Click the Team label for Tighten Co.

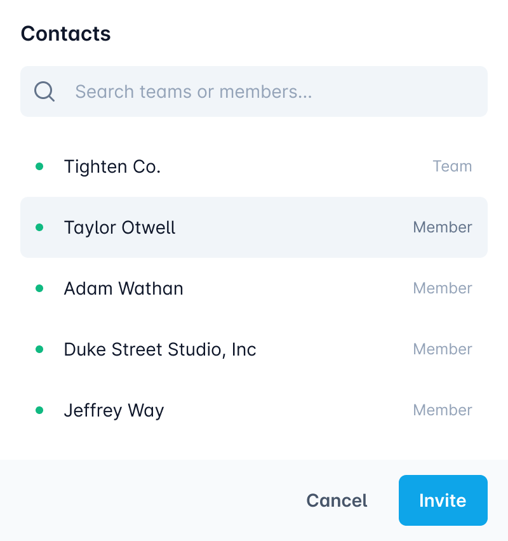click(x=452, y=166)
